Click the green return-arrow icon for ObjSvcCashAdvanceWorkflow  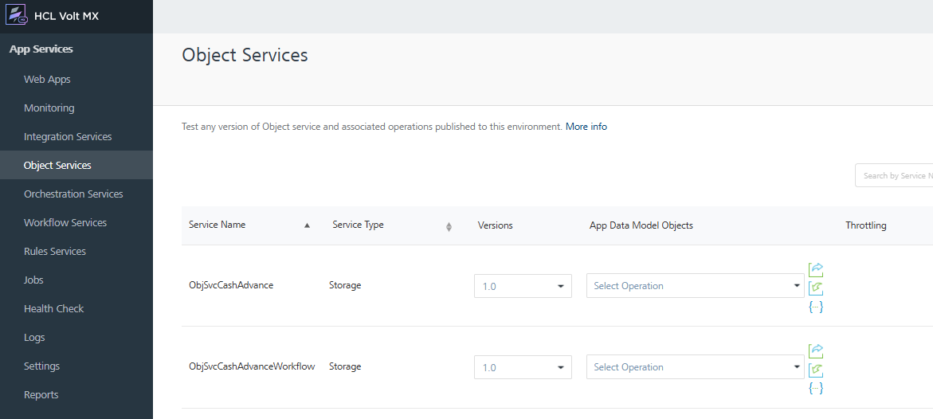(x=816, y=370)
